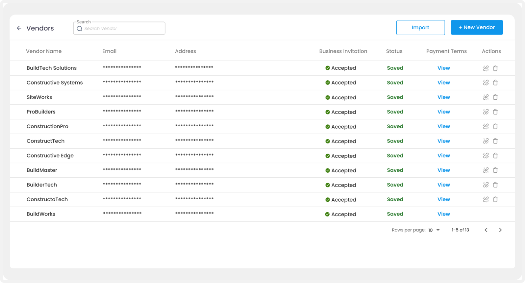Image resolution: width=525 pixels, height=283 pixels.
Task: Click unlink icon for ConstructTech
Action: coord(486,141)
